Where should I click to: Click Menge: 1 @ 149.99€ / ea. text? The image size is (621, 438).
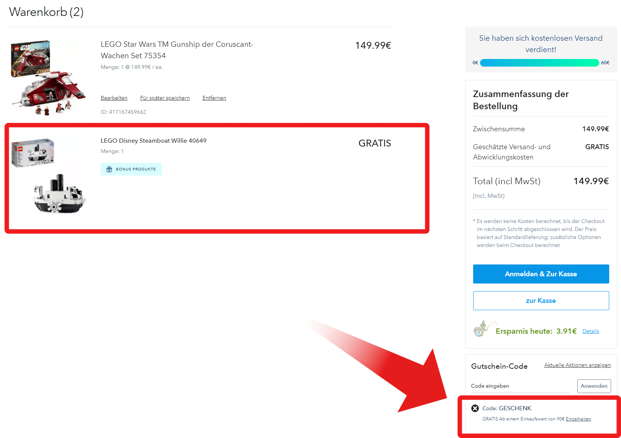pyautogui.click(x=131, y=67)
